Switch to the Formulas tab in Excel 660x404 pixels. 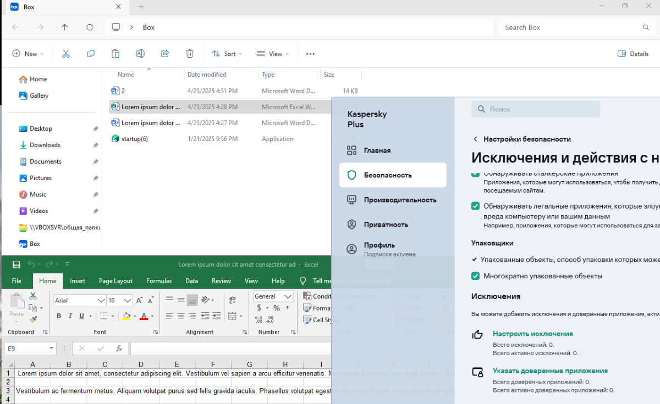point(159,280)
